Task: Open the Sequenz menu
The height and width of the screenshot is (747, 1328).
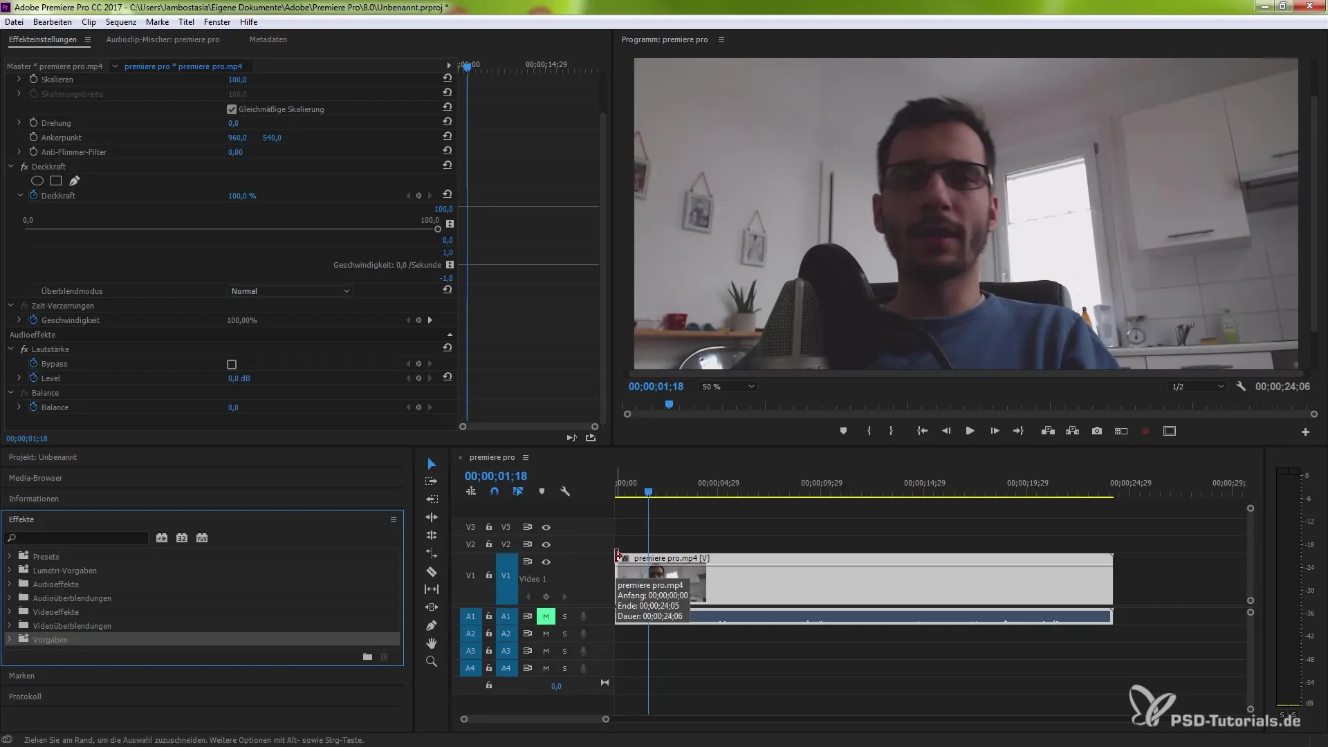Action: (x=120, y=22)
